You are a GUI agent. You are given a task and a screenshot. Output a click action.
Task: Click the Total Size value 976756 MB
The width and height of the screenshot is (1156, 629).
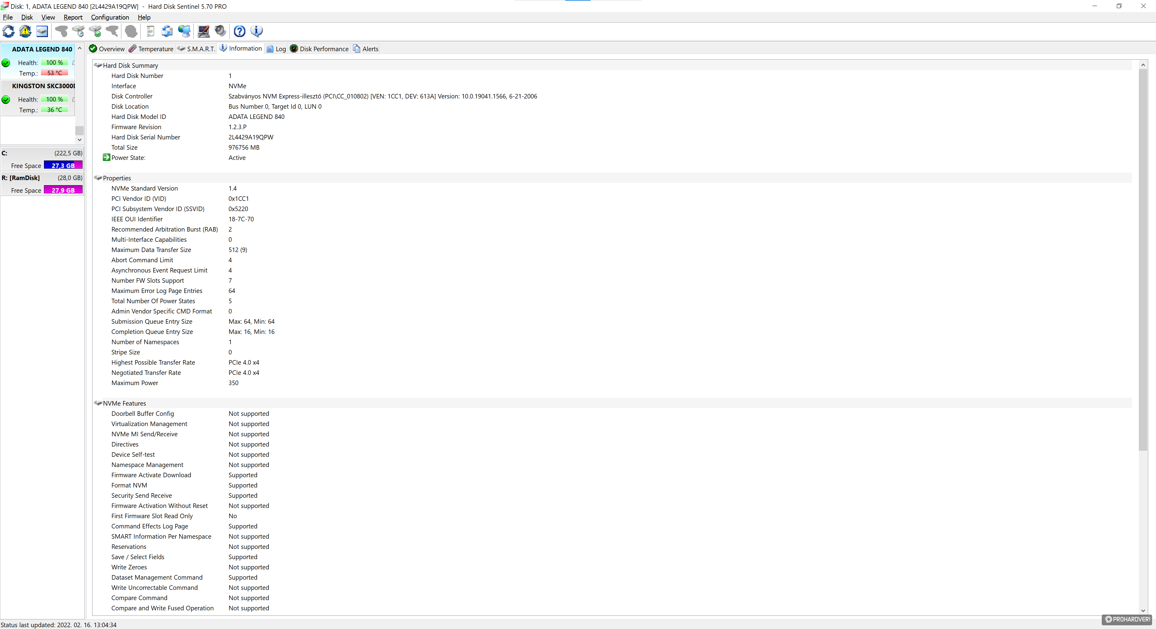pos(244,148)
